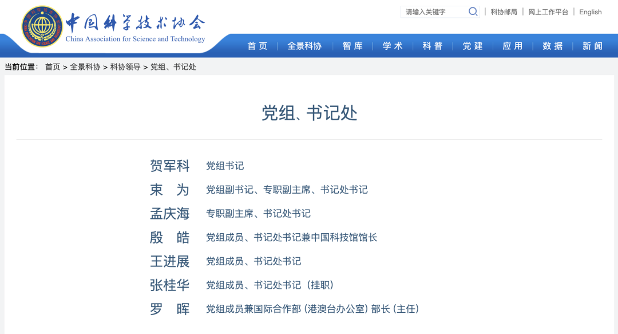Select the 数据 navigation item
The image size is (618, 334).
point(553,46)
